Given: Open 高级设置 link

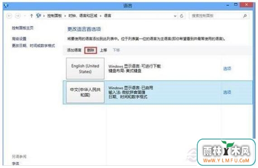Looking at the screenshot, I should tap(19, 39).
